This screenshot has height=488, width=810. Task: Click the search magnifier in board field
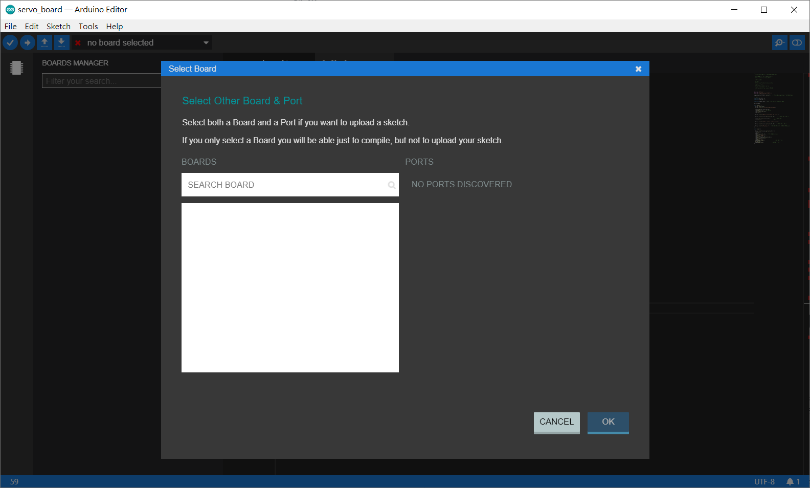(x=391, y=185)
